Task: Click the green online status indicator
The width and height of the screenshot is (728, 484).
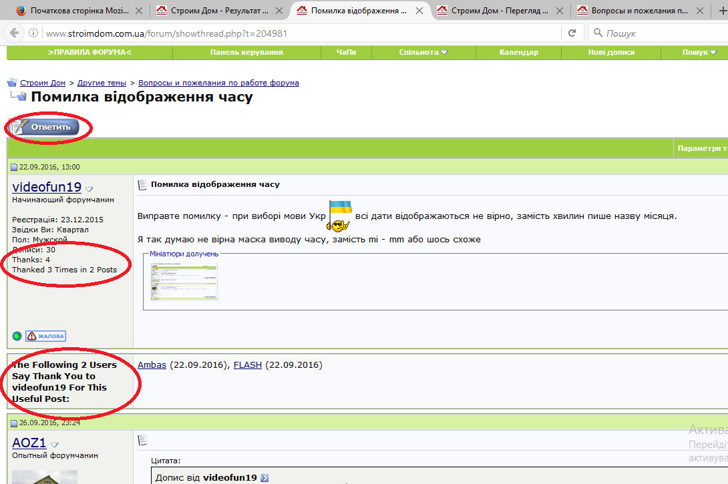Action: [x=17, y=336]
